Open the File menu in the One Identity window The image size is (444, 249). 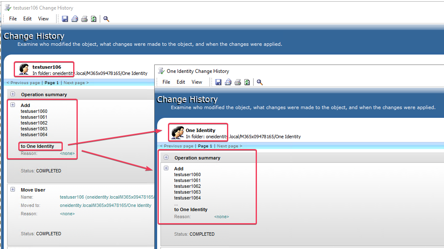166,82
